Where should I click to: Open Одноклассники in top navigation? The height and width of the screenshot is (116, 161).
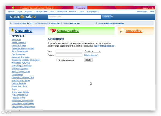click(x=41, y=12)
